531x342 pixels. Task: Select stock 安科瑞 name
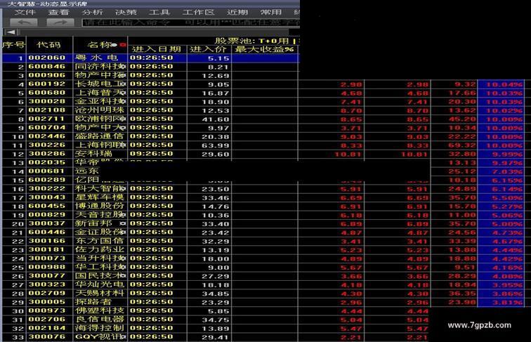coord(93,154)
